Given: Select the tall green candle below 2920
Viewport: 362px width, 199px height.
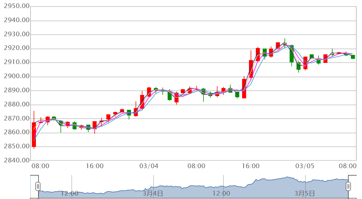Looking at the screenshot, I should (292, 54).
